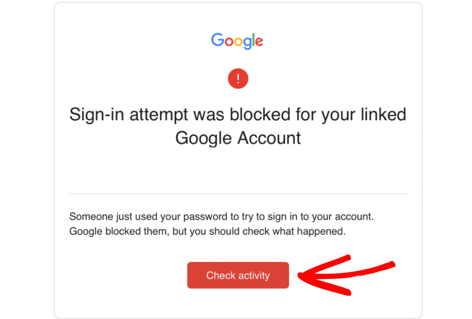Click the red letter e in the Google logo
The image size is (472, 319).
[x=259, y=42]
